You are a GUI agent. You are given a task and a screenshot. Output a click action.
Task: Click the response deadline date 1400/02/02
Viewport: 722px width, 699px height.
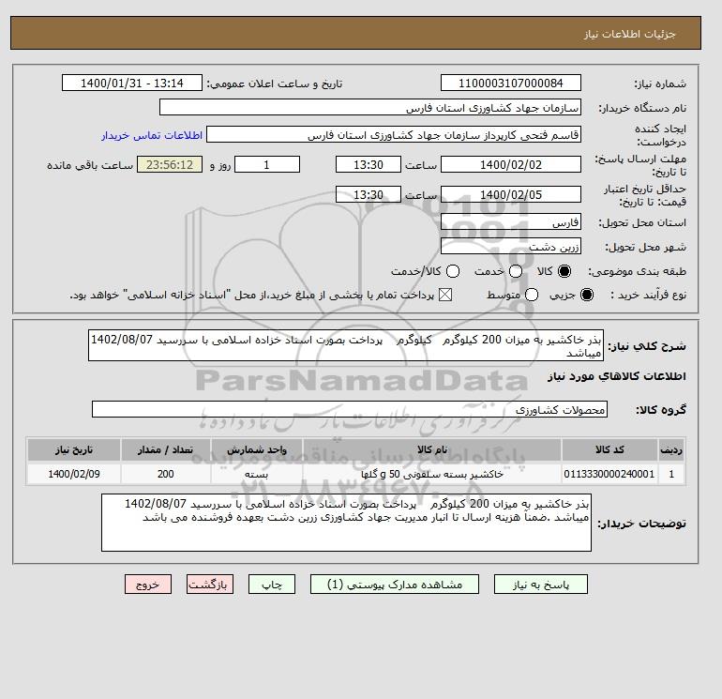point(511,164)
